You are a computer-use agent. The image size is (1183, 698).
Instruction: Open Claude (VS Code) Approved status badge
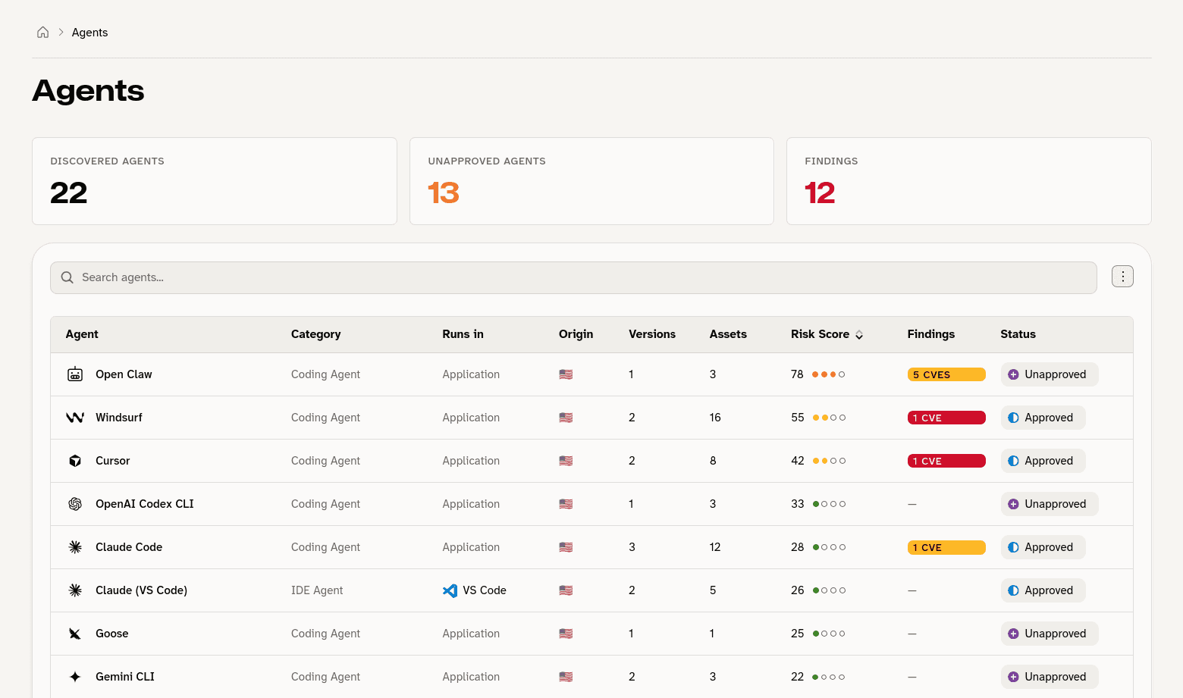coord(1043,590)
